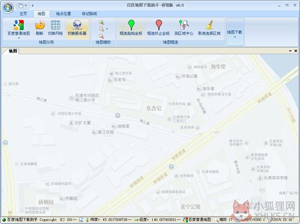Switch to the 地点位置 ribbon tab
This screenshot has height=224, width=300.
(x=63, y=14)
